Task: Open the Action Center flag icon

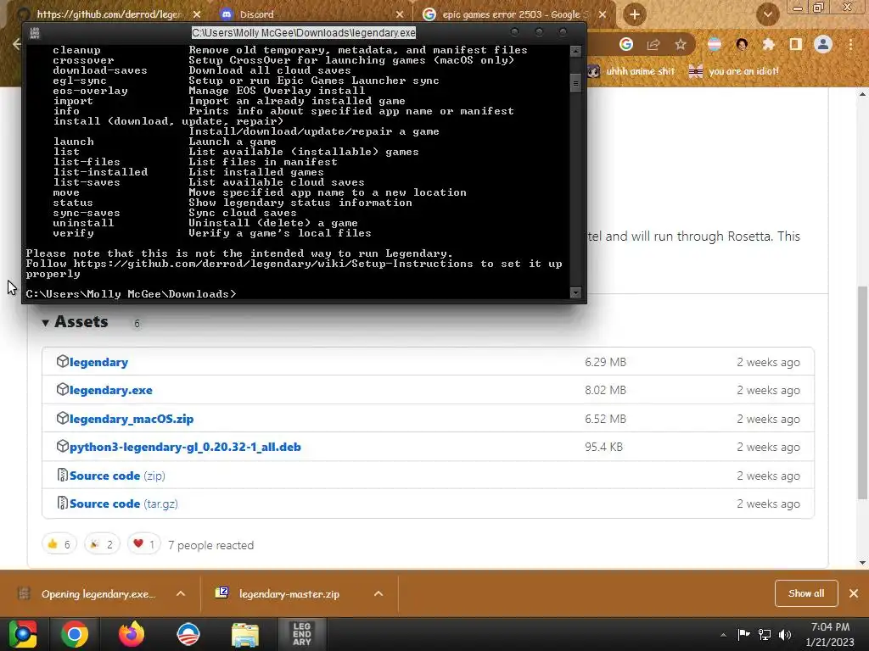Action: click(743, 634)
